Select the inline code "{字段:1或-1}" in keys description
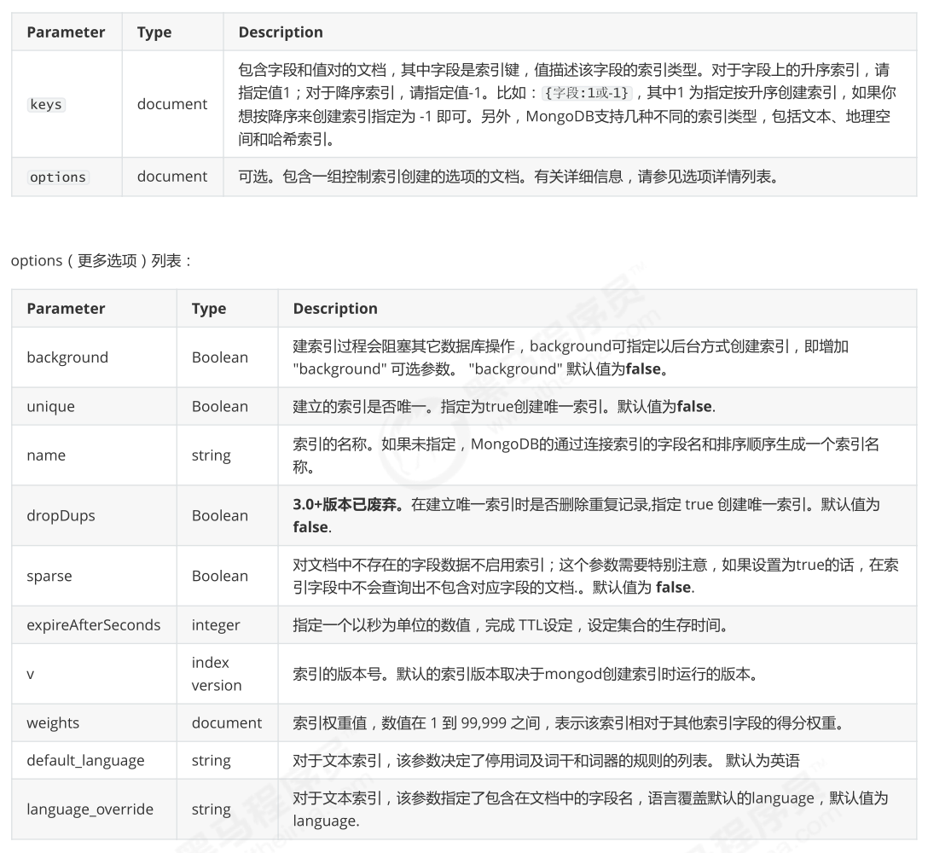Screen dimensions: 951x853 coord(587,94)
